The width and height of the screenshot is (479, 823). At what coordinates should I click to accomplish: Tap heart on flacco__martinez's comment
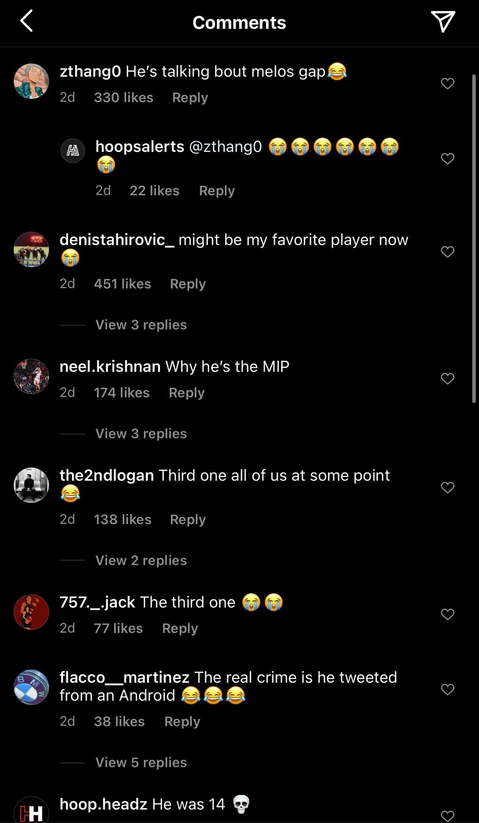pos(447,690)
